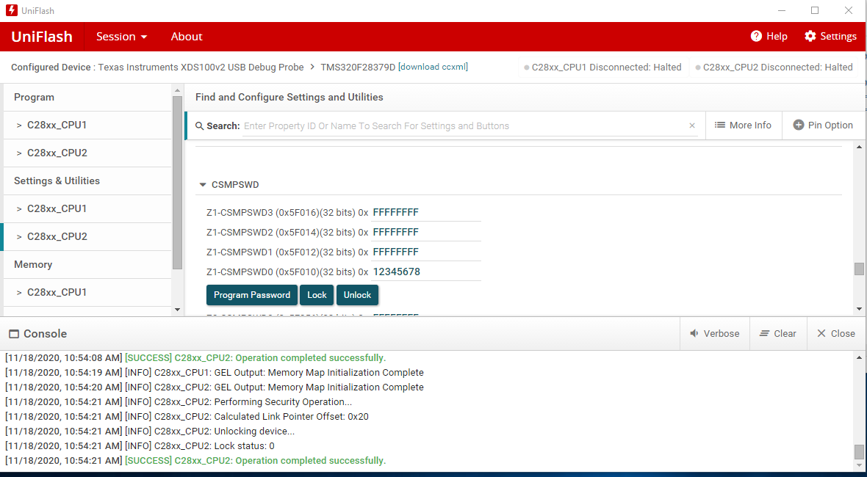This screenshot has height=477, width=867.
Task: Edit the Z1-CSMPSWD1 value field
Action: point(425,252)
